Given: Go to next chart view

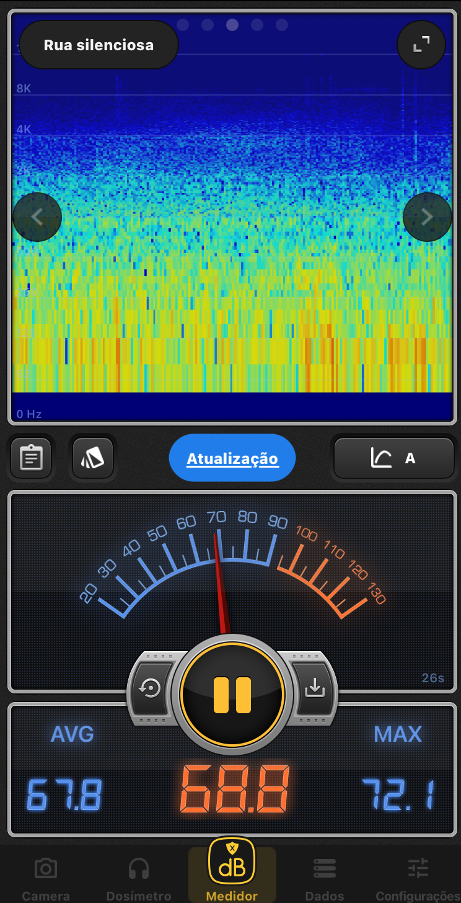Looking at the screenshot, I should [x=427, y=217].
